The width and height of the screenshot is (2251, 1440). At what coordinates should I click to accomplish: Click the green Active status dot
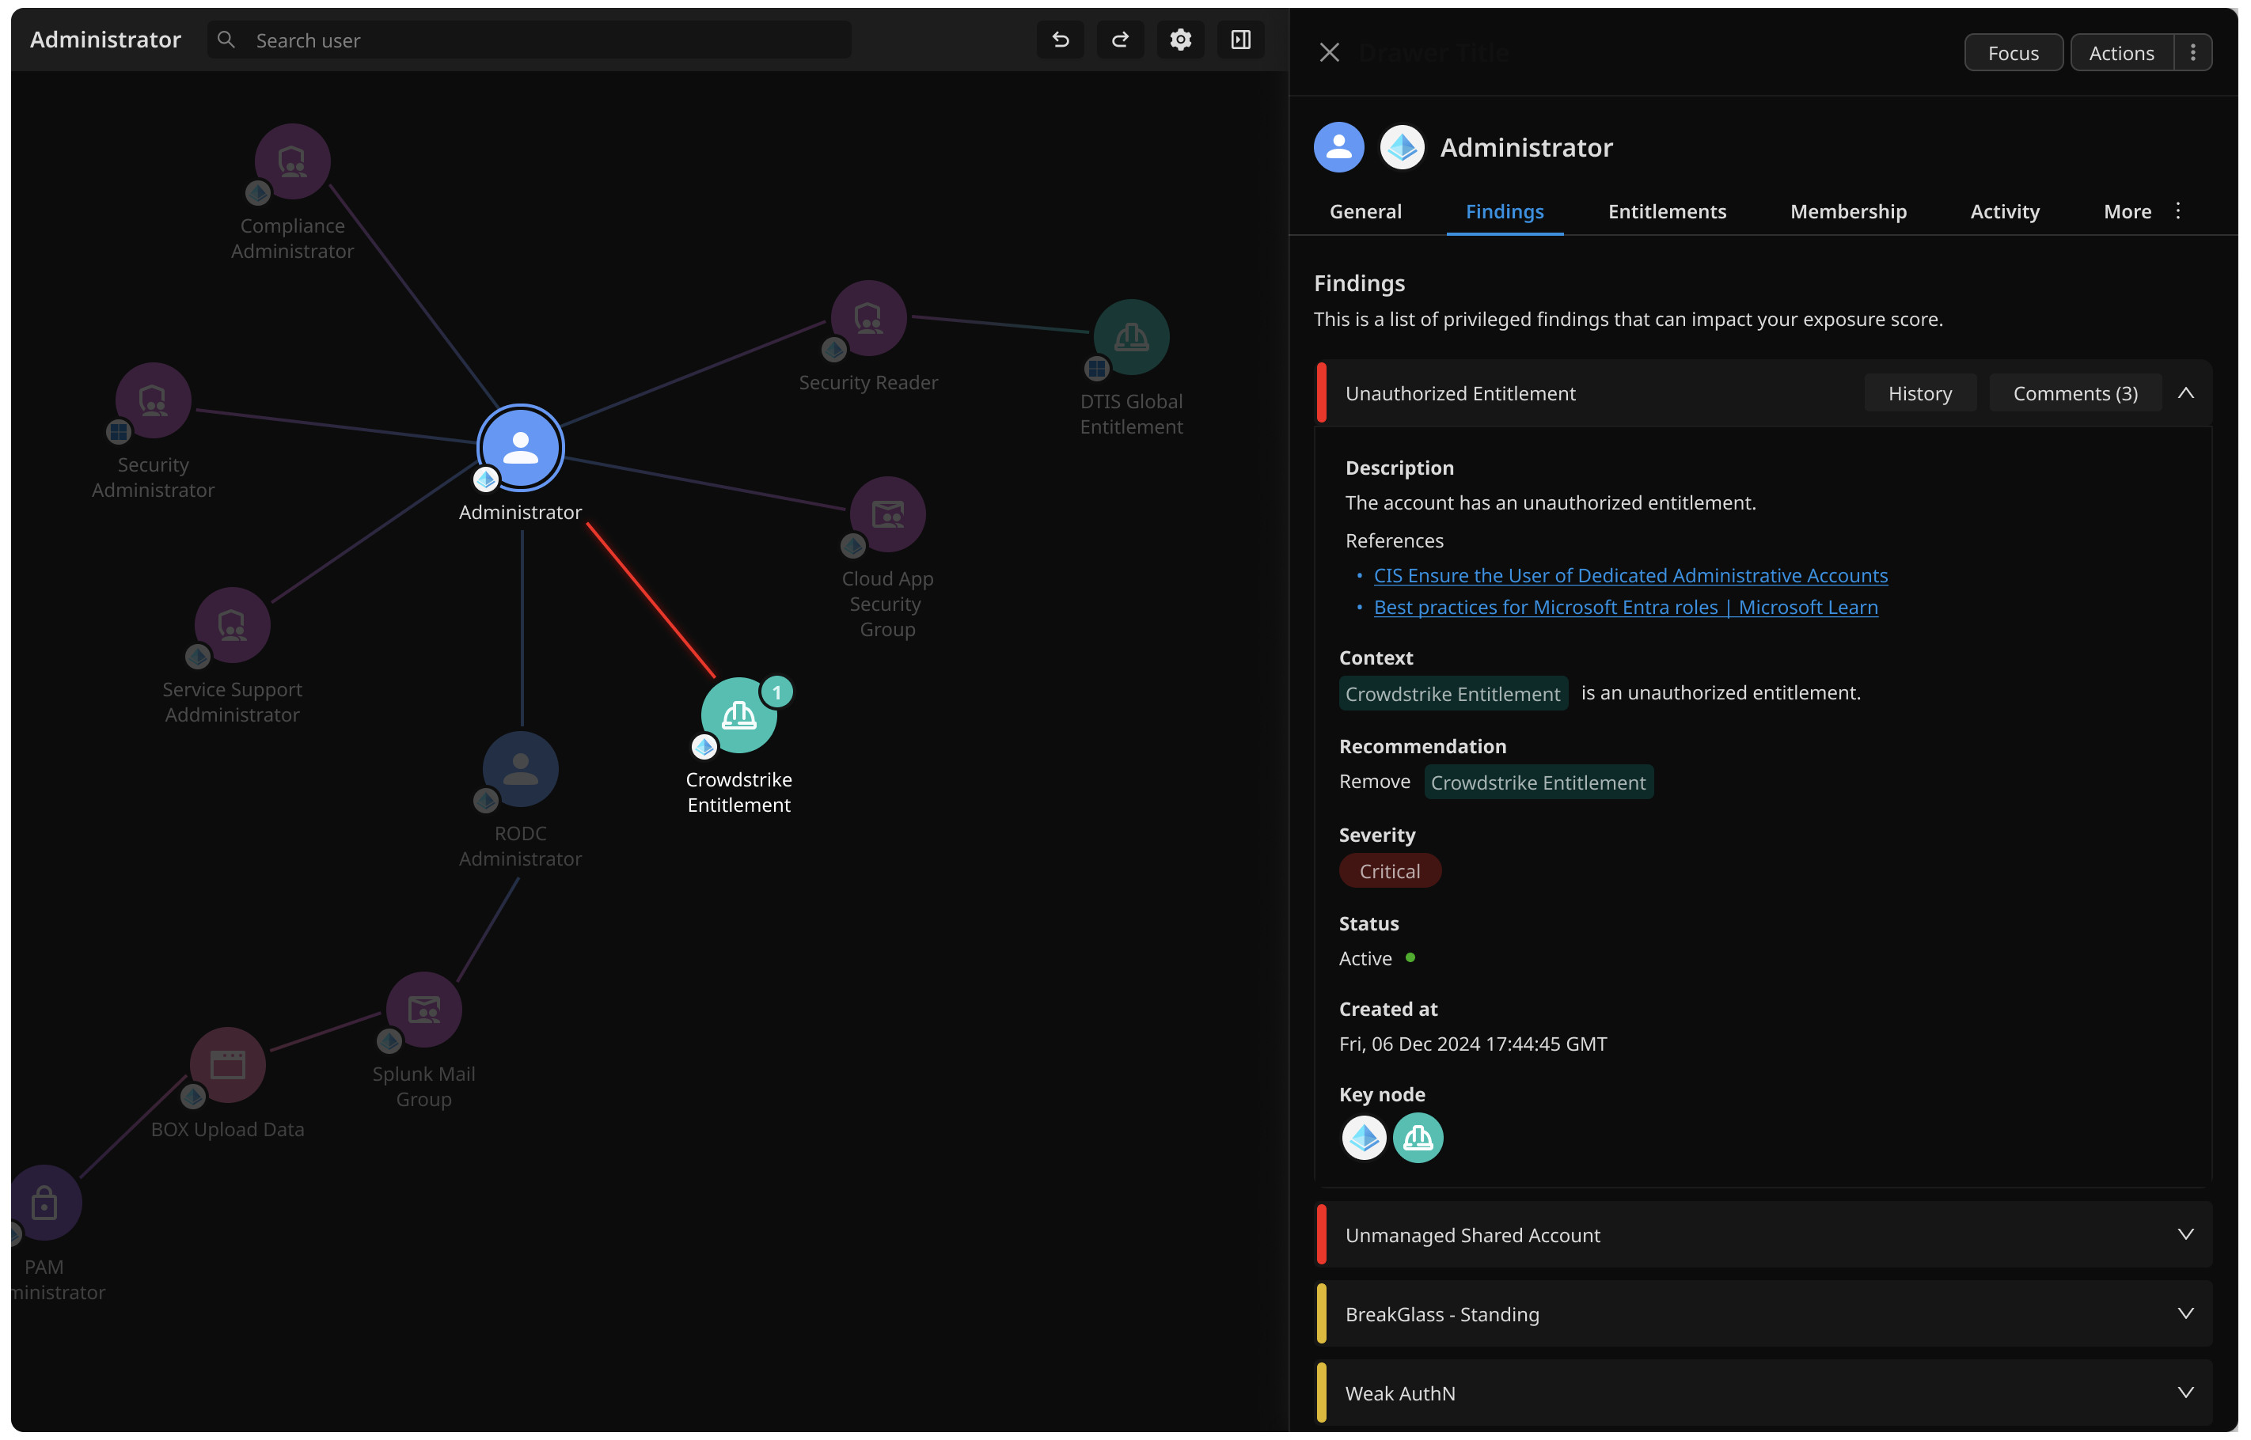(x=1410, y=957)
